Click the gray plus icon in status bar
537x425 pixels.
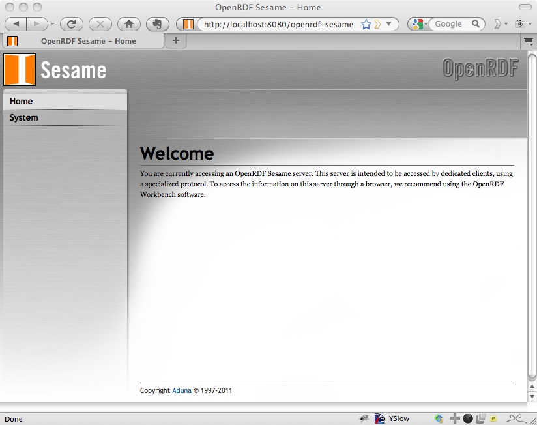click(x=454, y=418)
